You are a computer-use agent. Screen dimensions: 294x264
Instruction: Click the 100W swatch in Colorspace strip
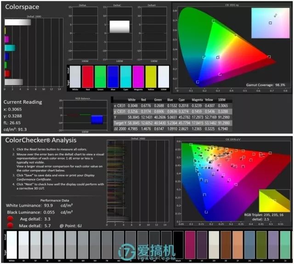pyautogui.click(x=164, y=76)
